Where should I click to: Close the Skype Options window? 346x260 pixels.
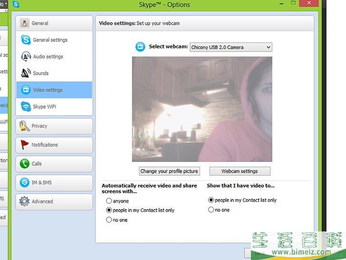click(309, 3)
